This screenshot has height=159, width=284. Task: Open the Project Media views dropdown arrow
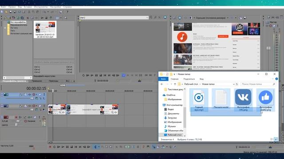click(61, 18)
